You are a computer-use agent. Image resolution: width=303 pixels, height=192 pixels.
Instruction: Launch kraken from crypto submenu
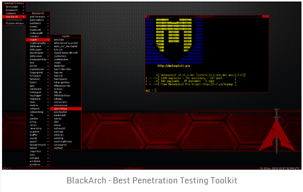coord(65,89)
